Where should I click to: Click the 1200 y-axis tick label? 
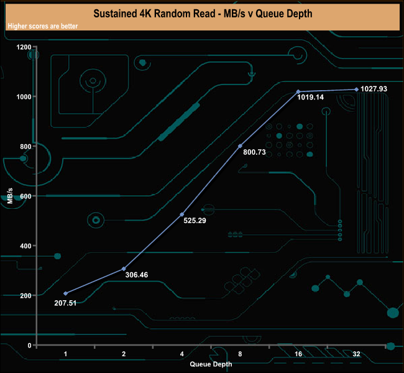(24, 47)
